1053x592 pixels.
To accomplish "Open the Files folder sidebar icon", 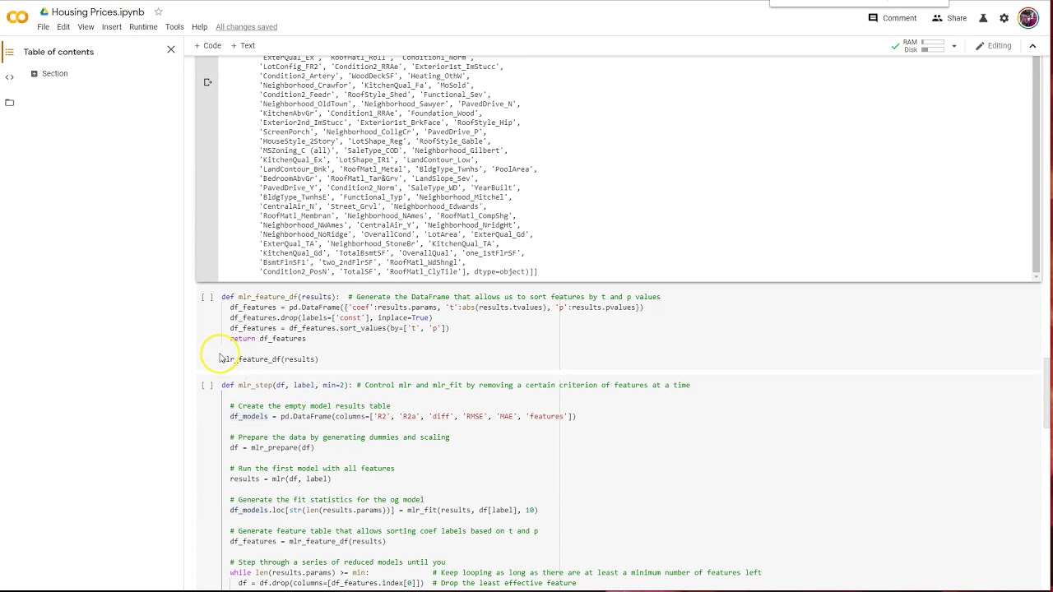I will [9, 103].
